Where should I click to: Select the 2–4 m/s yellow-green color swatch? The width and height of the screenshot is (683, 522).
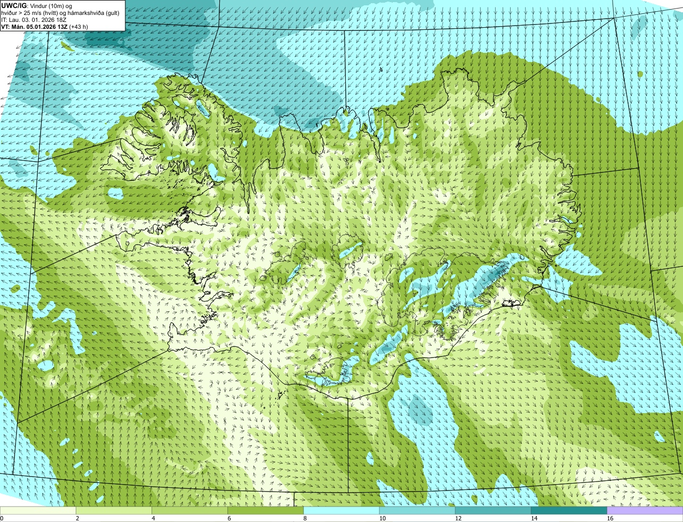pos(114,510)
